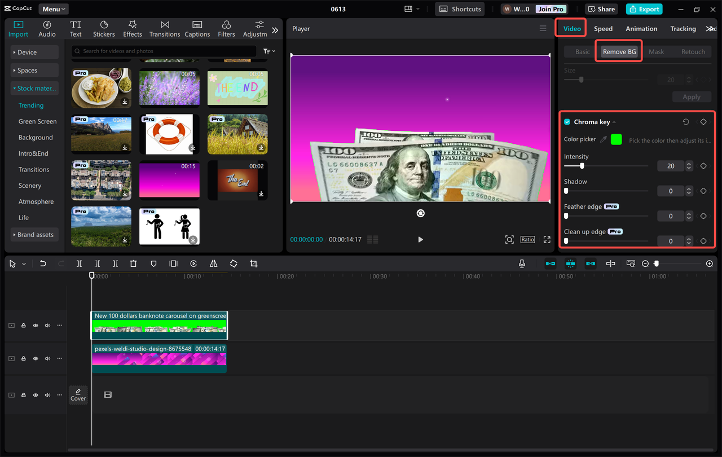The width and height of the screenshot is (722, 457).
Task: Select the Split tool in the timeline toolbar
Action: coord(79,263)
